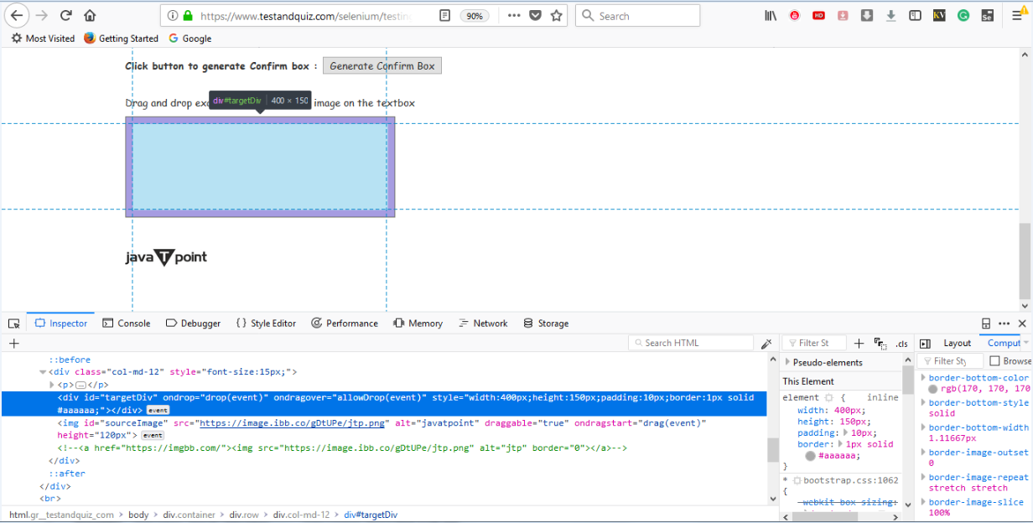Click the new rule plus icon in Rules panel
This screenshot has width=1033, height=523.
click(x=859, y=342)
